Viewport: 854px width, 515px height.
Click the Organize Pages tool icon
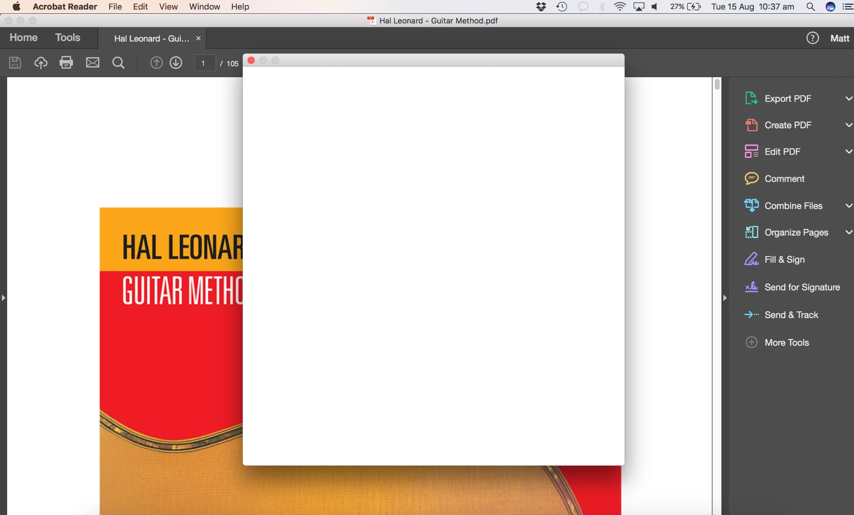coord(751,232)
